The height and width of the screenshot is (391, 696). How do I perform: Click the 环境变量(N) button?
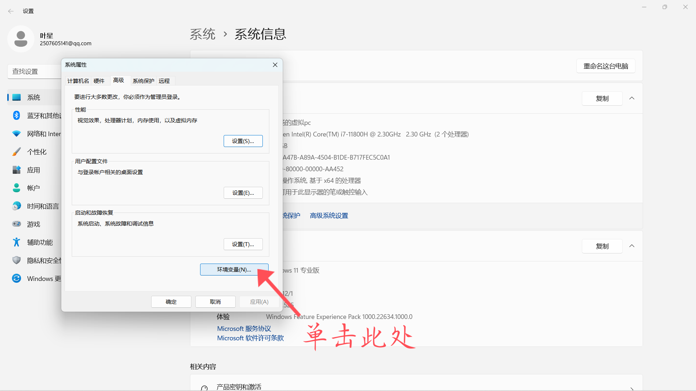(234, 269)
